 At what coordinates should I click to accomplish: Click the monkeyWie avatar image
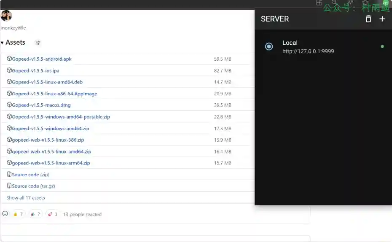click(x=6, y=16)
